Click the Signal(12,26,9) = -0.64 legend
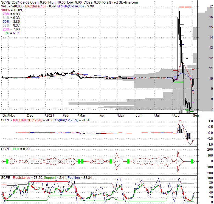 pos(72,120)
